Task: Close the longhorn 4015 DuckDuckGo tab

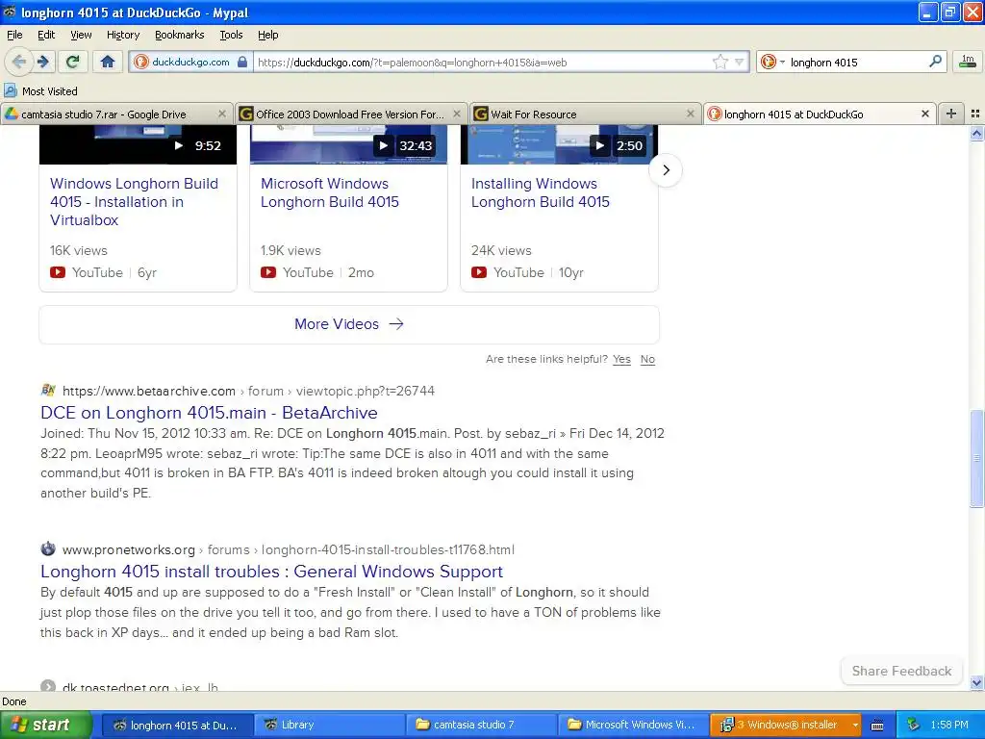Action: click(x=924, y=114)
